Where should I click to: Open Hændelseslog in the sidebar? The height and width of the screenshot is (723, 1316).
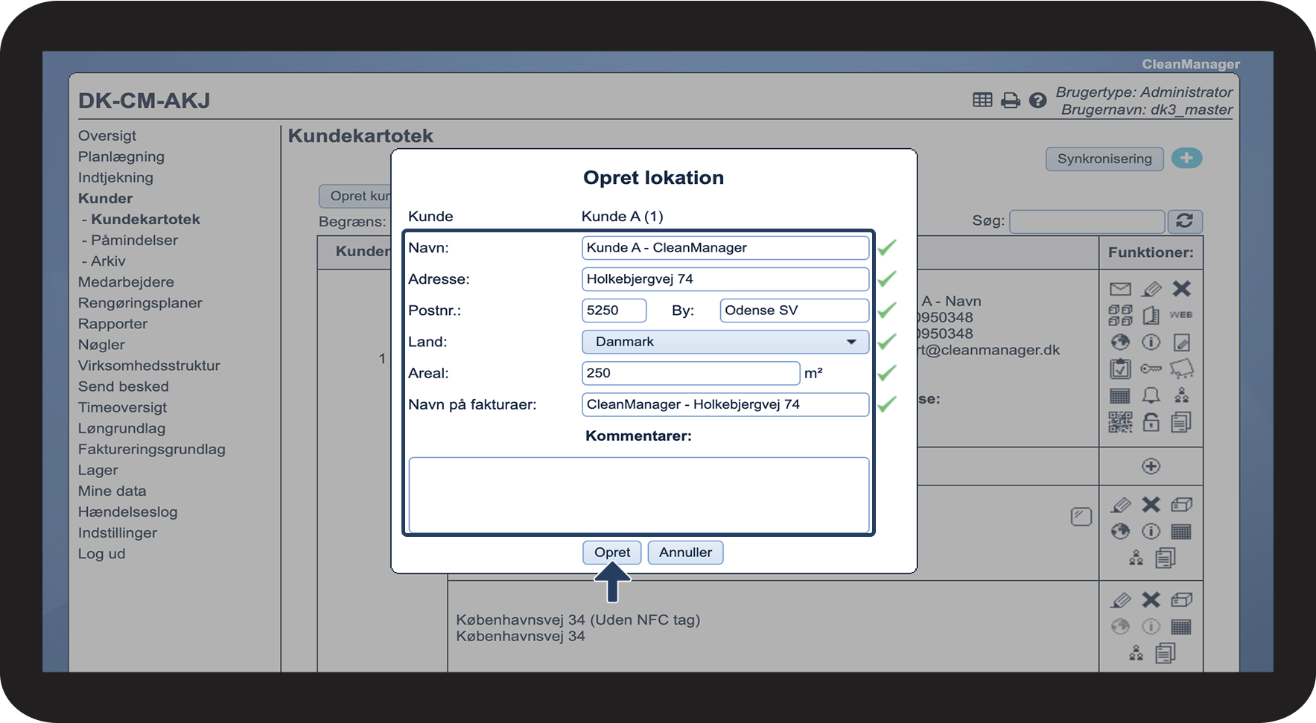[x=127, y=511]
